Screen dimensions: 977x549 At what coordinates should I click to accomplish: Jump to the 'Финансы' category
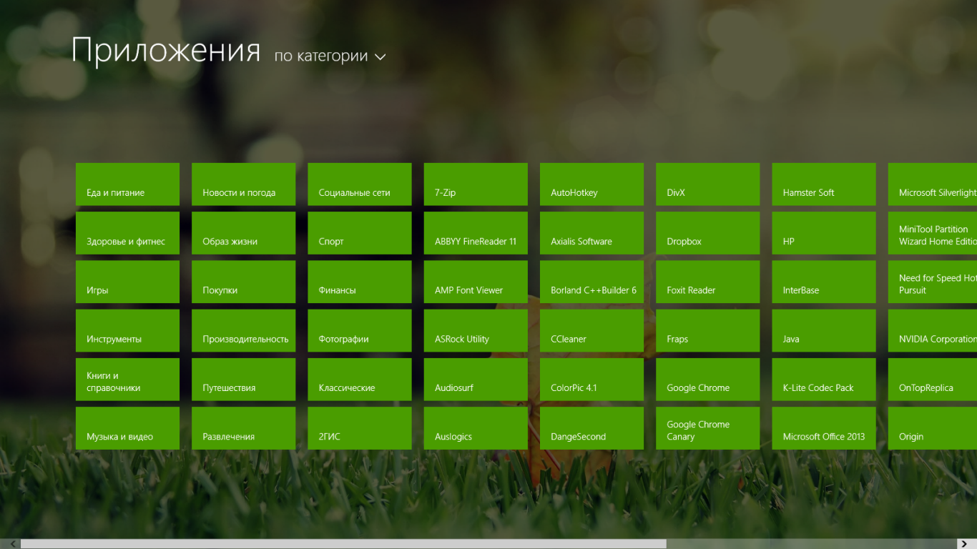[360, 282]
